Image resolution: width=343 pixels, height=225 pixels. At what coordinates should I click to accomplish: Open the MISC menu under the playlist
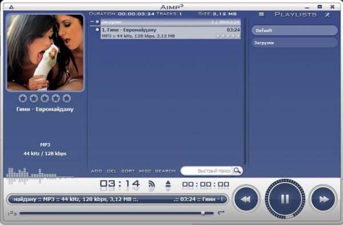pos(145,171)
